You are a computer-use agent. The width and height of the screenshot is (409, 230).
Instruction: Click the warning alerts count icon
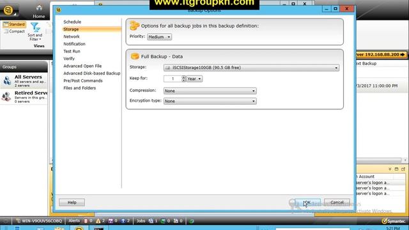98,221
